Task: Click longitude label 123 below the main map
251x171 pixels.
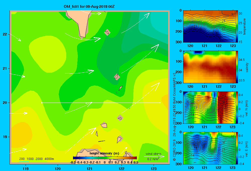Action: pyautogui.click(x=154, y=168)
